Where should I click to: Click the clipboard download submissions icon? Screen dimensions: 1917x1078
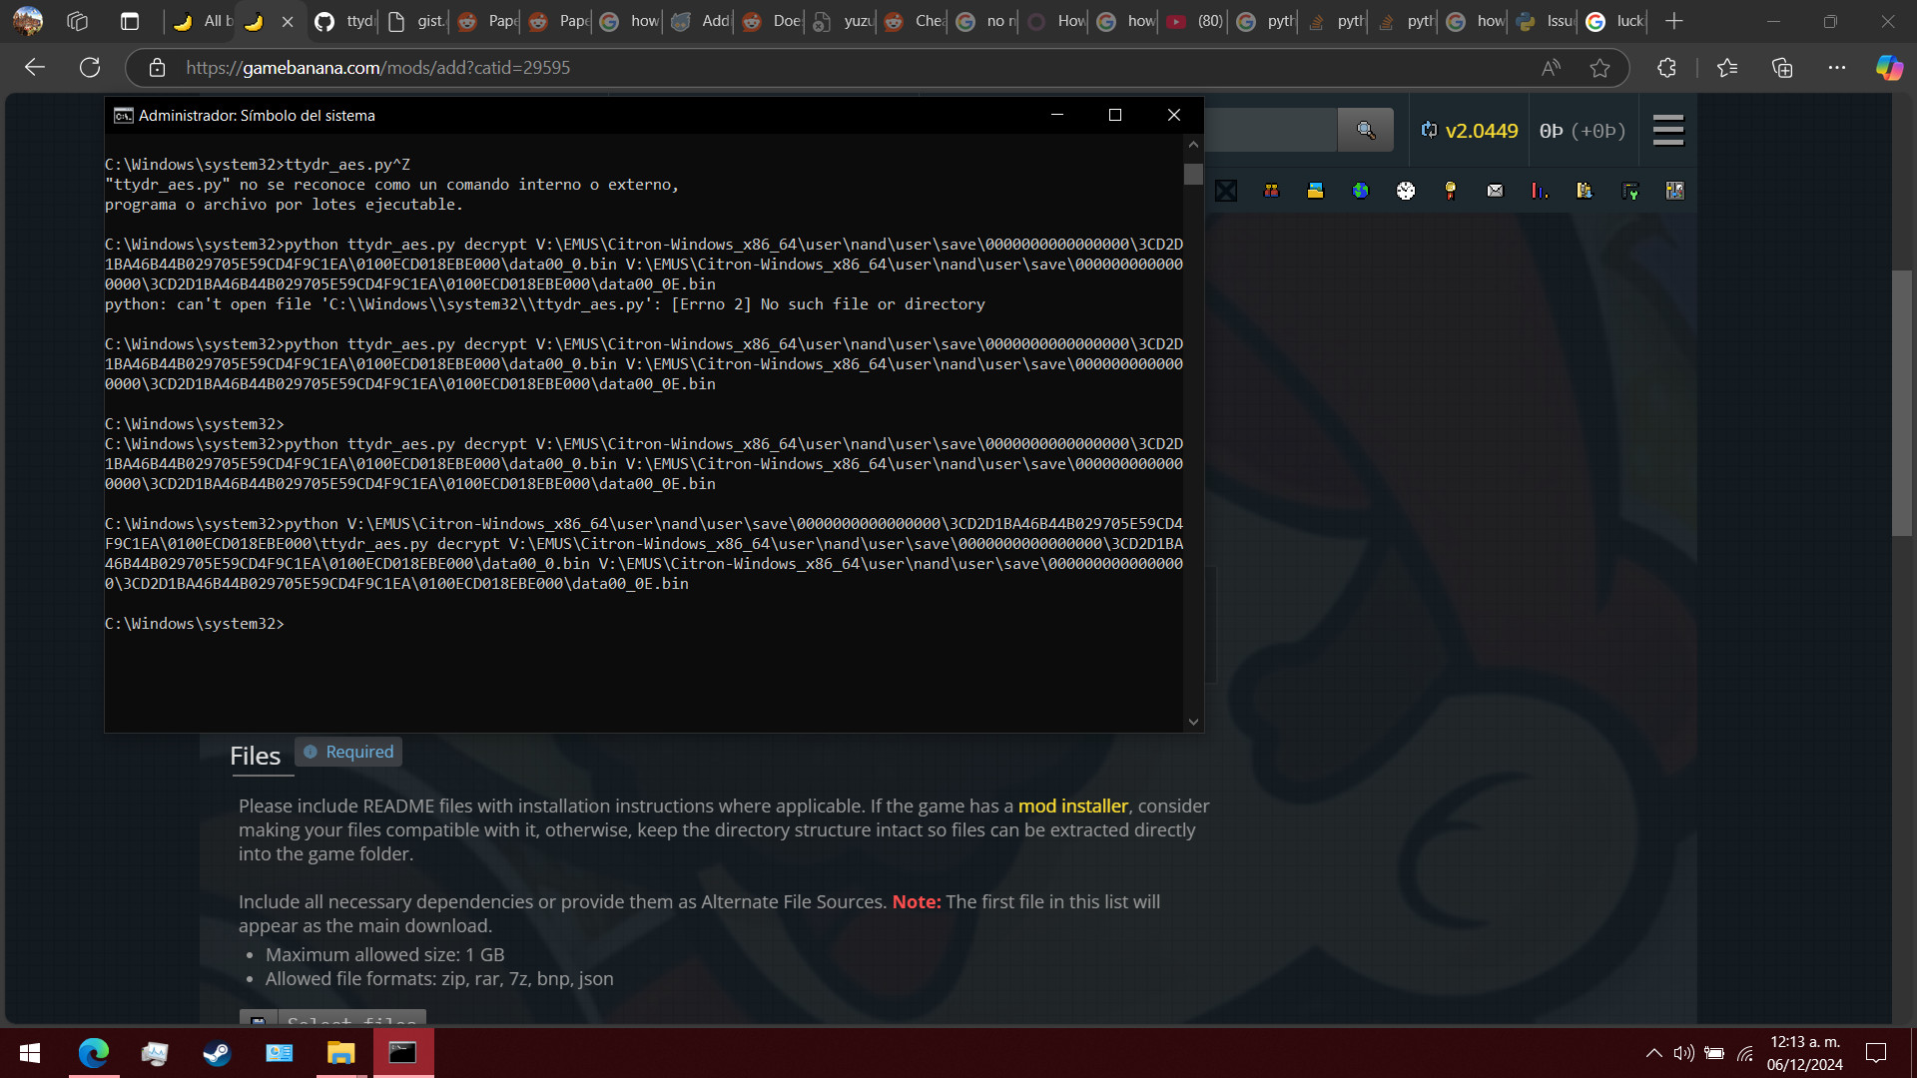coord(1585,190)
